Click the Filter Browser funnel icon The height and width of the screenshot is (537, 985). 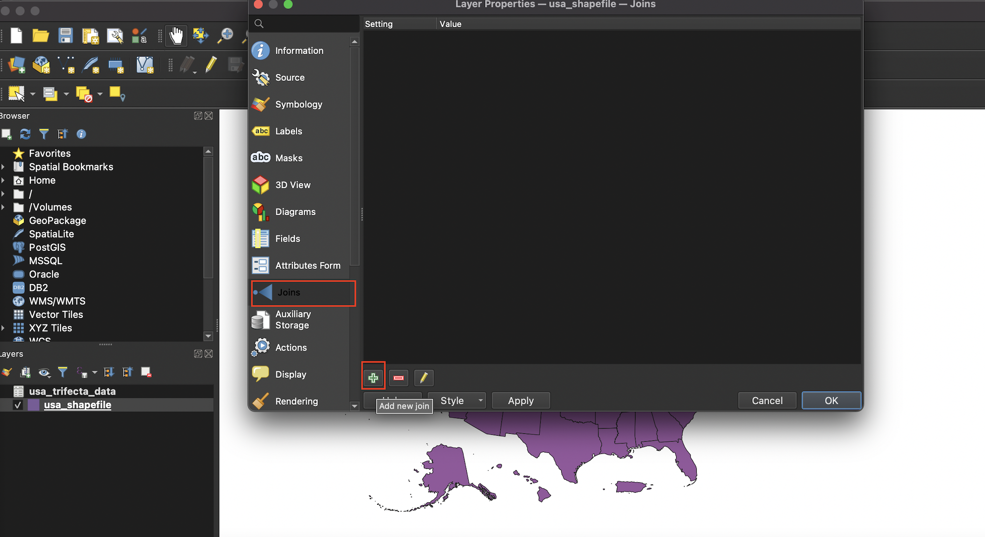click(x=44, y=134)
